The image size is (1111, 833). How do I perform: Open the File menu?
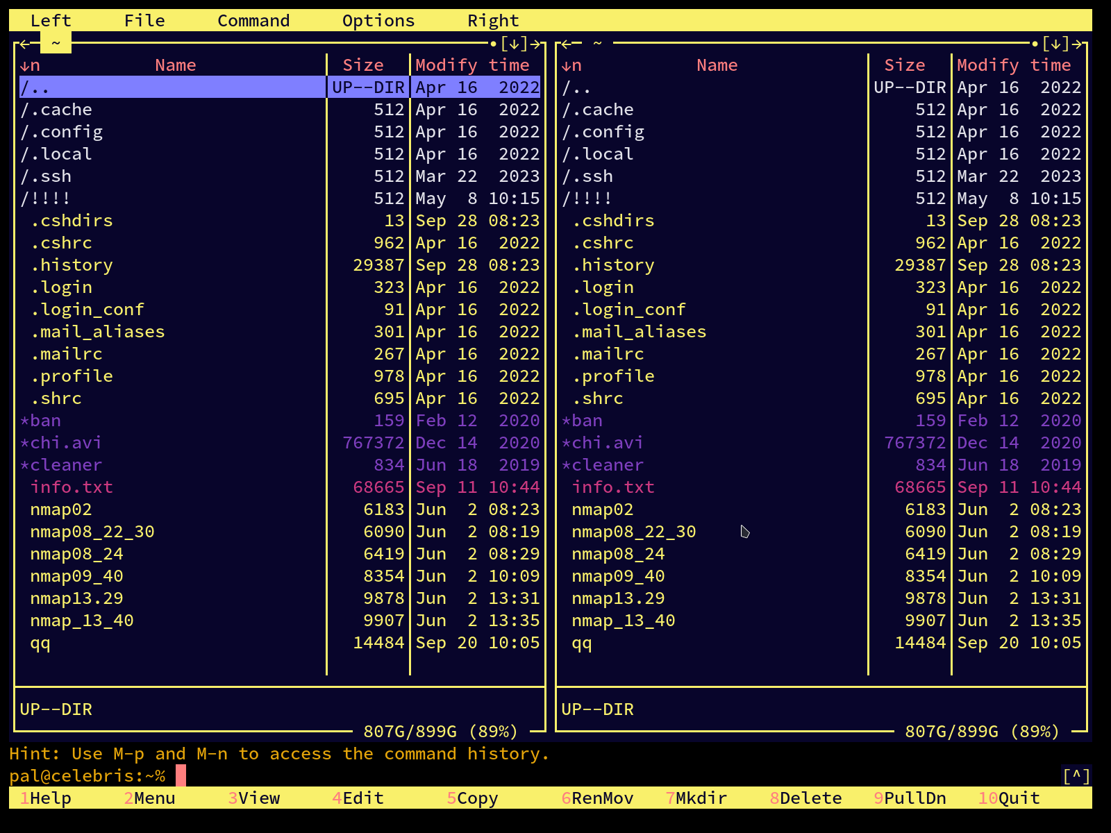[x=144, y=21]
